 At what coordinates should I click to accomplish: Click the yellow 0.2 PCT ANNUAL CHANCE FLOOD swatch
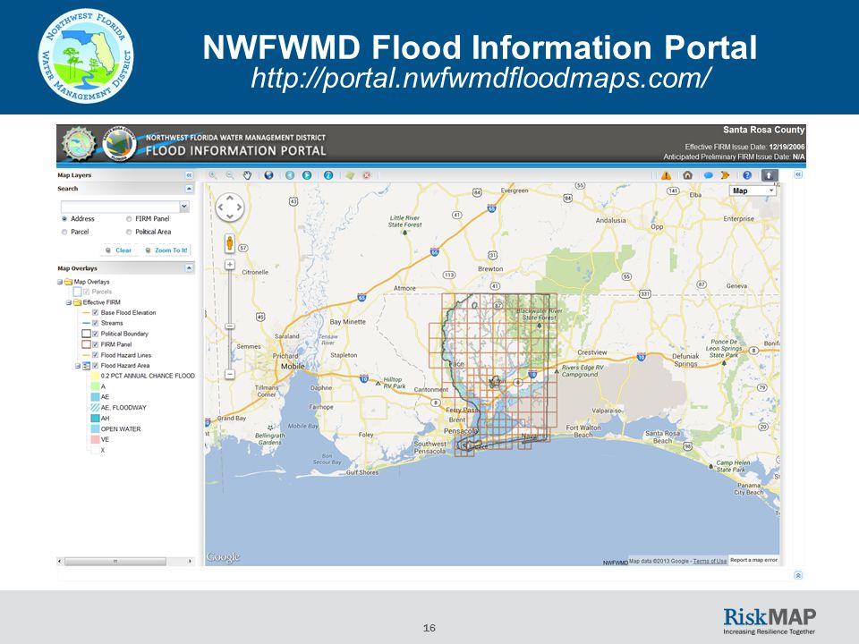95,376
